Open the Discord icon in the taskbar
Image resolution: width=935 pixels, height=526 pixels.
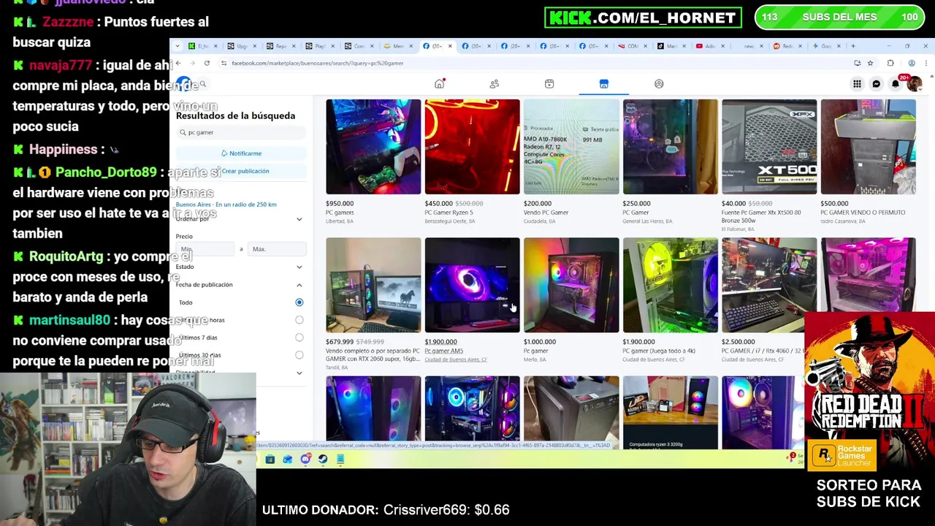(x=305, y=460)
